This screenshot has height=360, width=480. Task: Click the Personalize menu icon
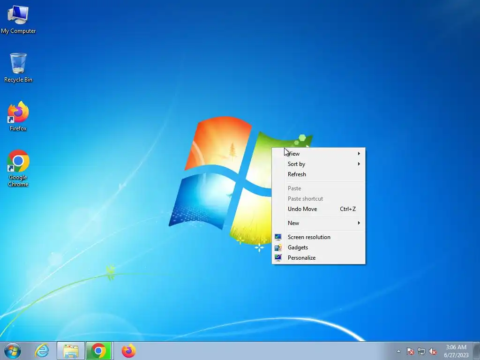coord(278,258)
